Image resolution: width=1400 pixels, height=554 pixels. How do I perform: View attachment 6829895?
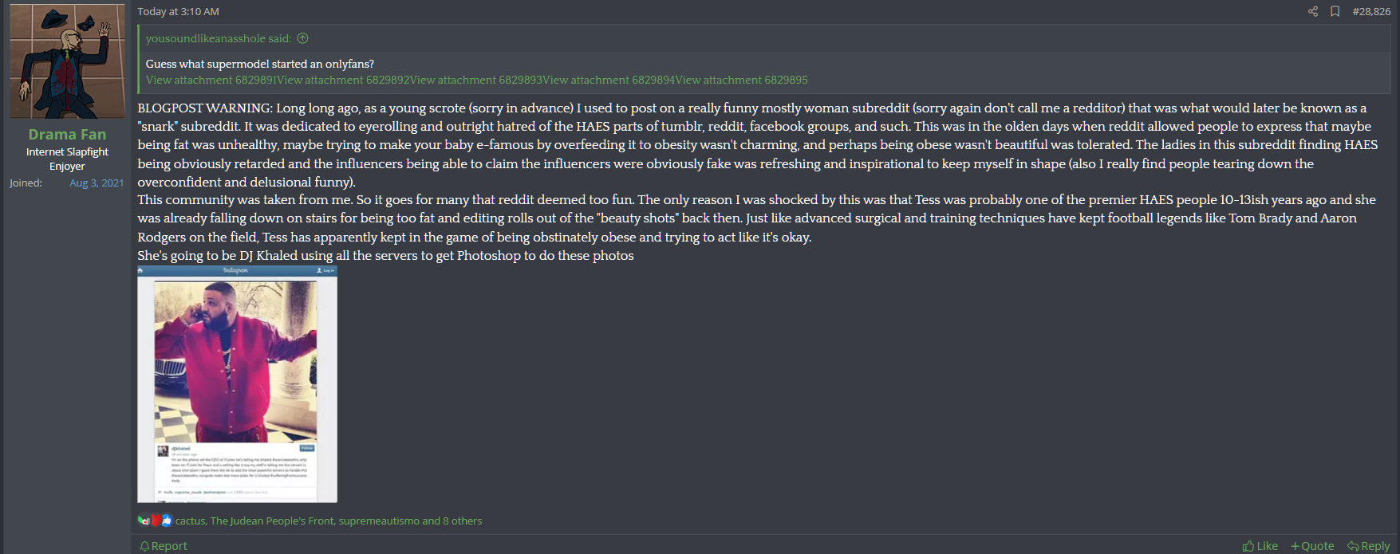tap(742, 80)
